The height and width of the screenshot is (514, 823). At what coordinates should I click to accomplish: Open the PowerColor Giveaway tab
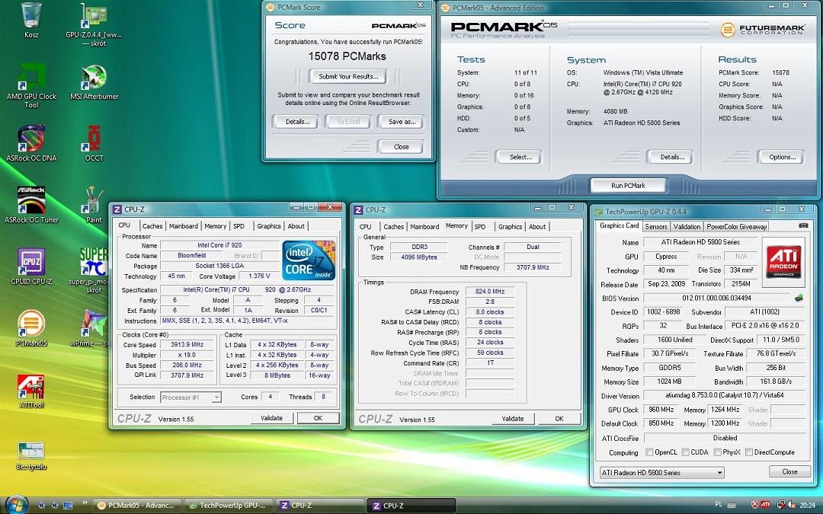pos(736,227)
